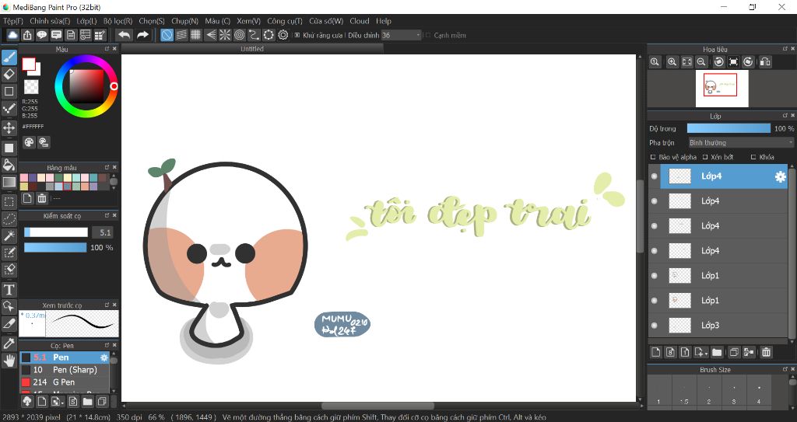Hide the selected Lớp4 layer visibility
The image size is (797, 422).
pos(654,176)
